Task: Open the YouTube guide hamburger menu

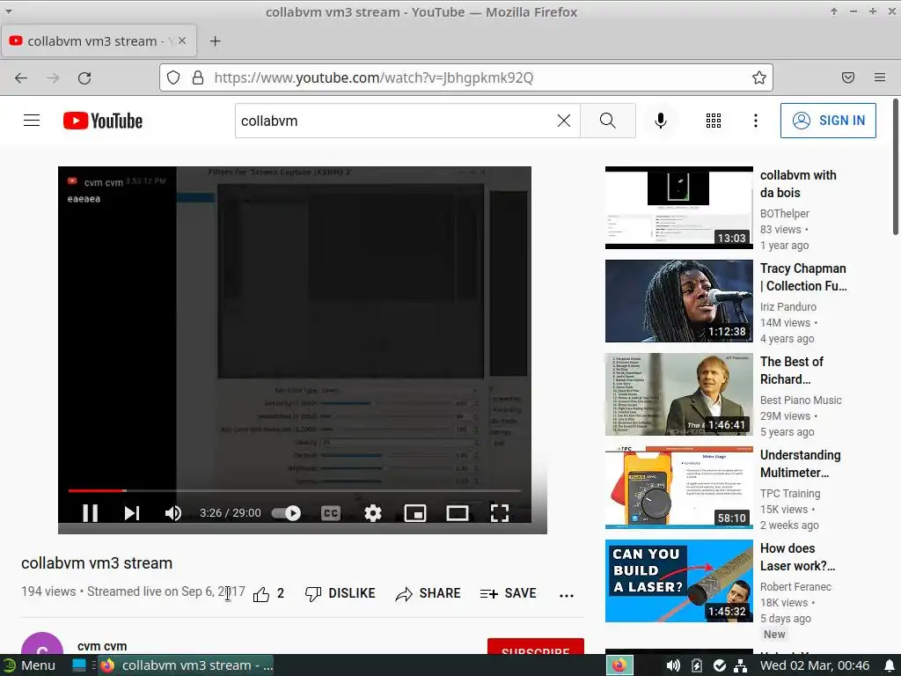Action: pyautogui.click(x=32, y=120)
